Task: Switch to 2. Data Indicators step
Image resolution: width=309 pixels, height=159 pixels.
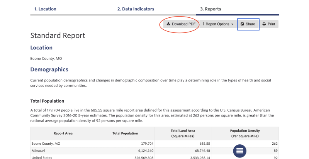Action: click(136, 9)
